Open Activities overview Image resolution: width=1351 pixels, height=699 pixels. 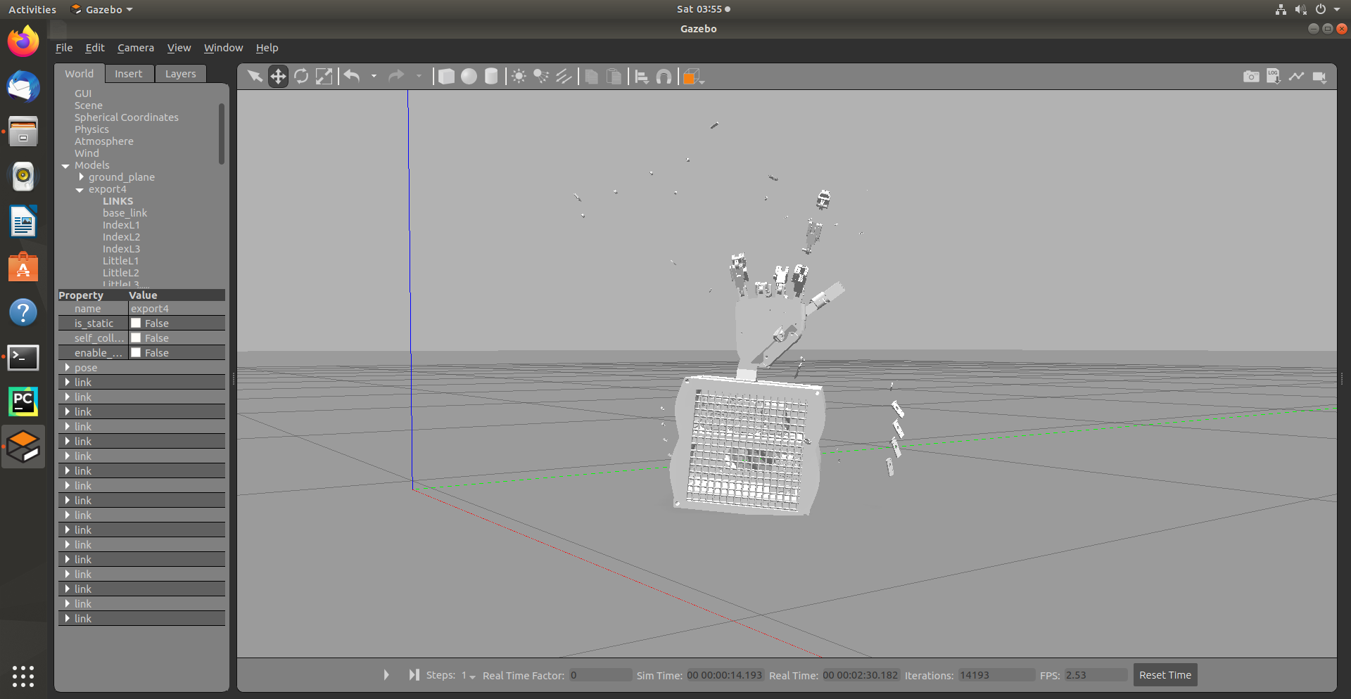click(x=32, y=9)
